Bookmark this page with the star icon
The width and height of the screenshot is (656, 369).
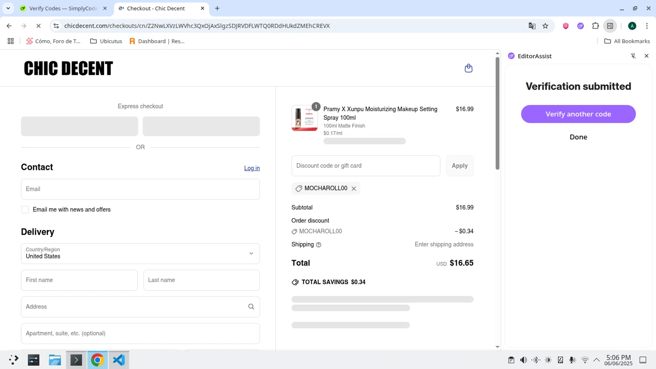pos(545,26)
